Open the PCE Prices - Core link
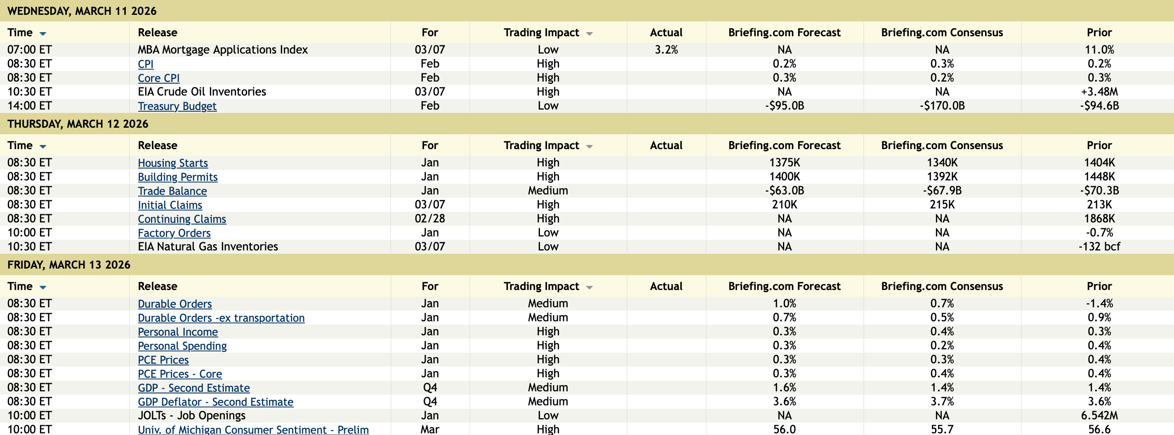1174x435 pixels. (x=180, y=374)
